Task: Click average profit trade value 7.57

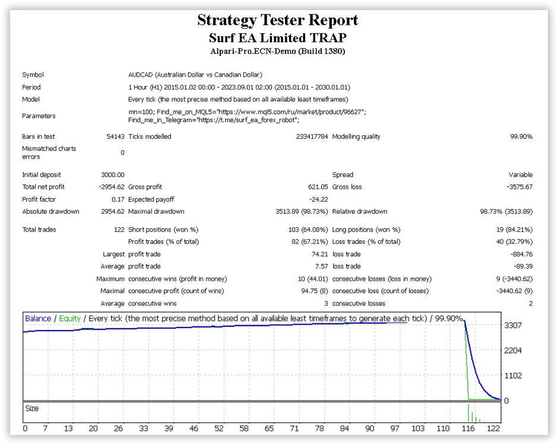Action: [322, 266]
